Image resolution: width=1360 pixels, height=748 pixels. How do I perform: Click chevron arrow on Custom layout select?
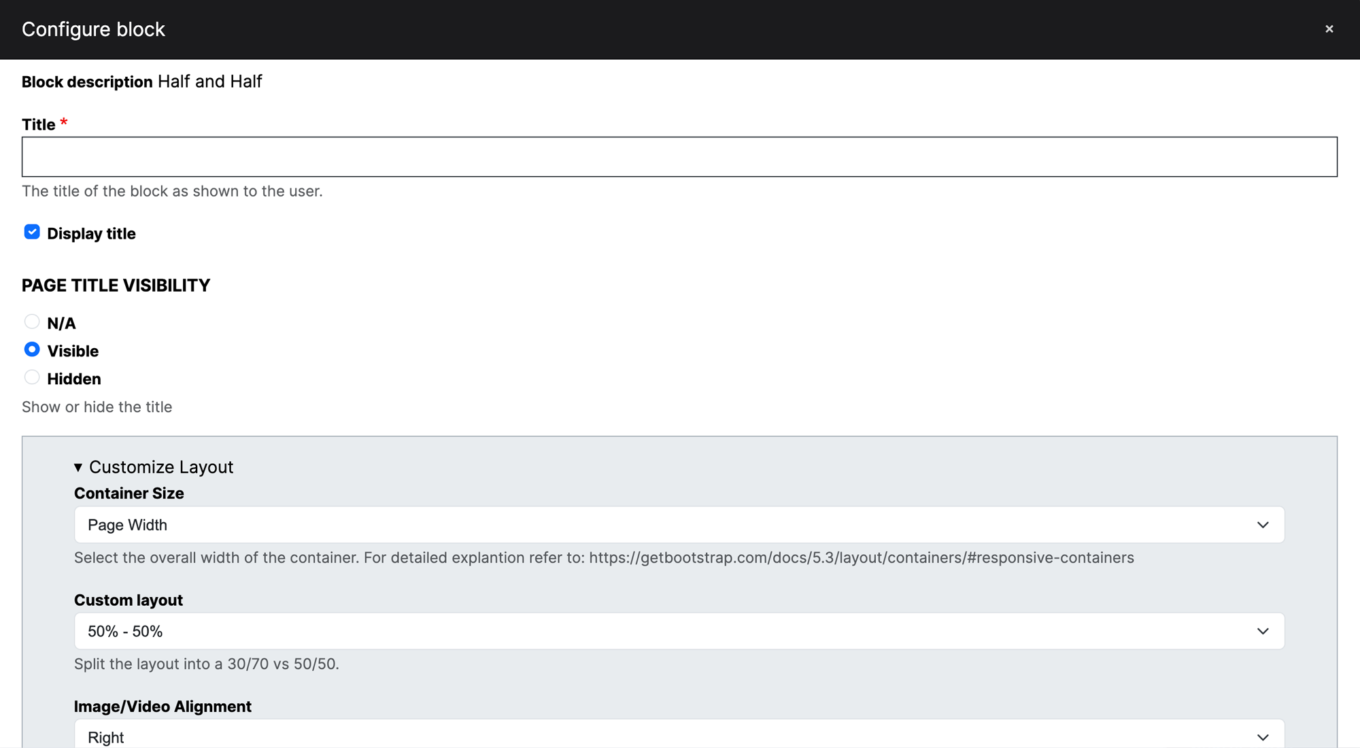coord(1262,631)
